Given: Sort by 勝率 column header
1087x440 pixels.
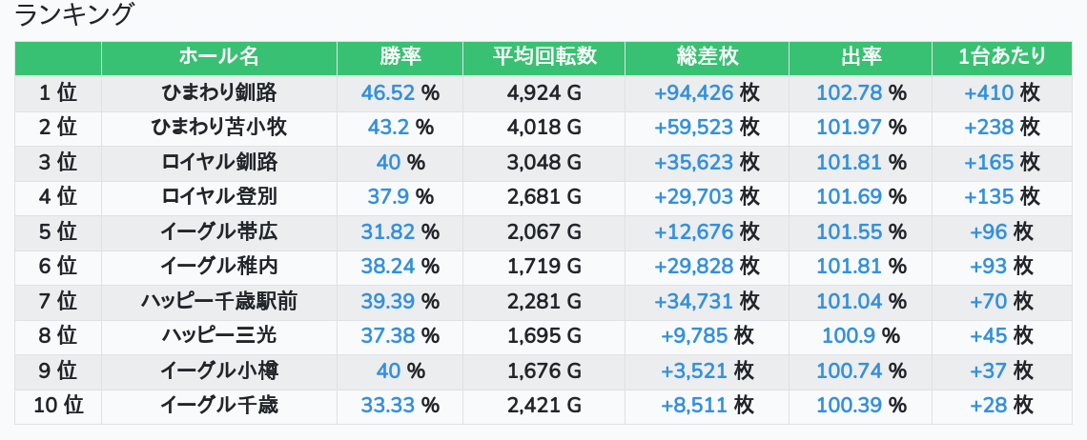Looking at the screenshot, I should click(400, 57).
